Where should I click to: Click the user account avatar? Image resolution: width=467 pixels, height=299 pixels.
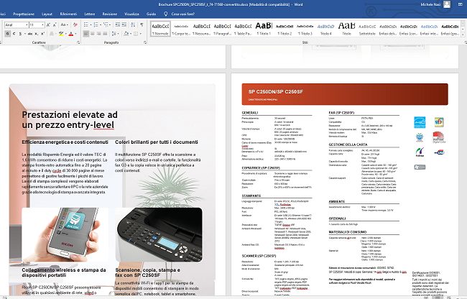point(447,4)
